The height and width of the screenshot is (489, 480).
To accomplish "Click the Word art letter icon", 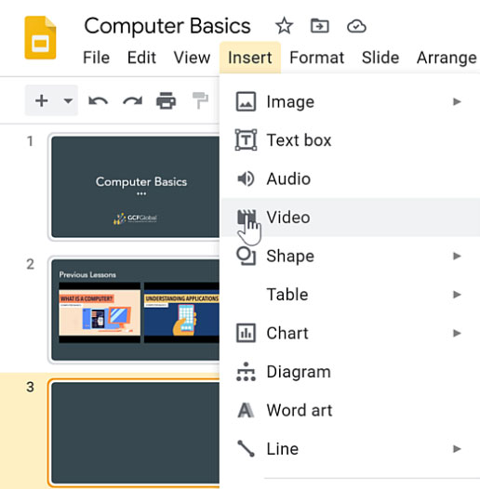I will coord(246,410).
